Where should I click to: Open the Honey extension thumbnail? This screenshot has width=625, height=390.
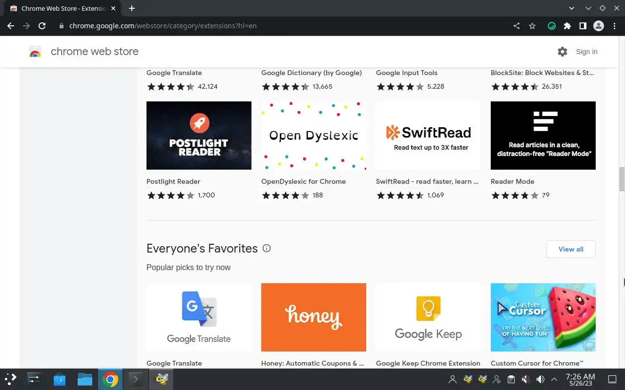tap(313, 317)
